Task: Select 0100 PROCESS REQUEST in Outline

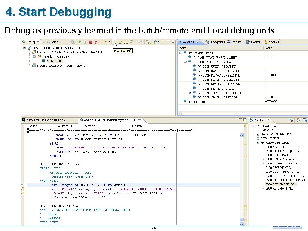Action: coord(282,151)
